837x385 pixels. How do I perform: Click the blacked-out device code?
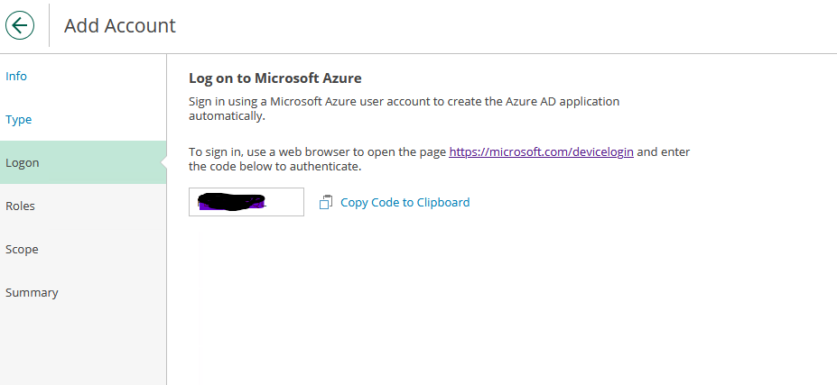pyautogui.click(x=231, y=202)
